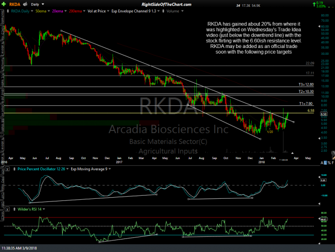The width and height of the screenshot is (335, 252).
Task: Click the scale arrow marker beside 3.50 price
Action: pos(319,138)
